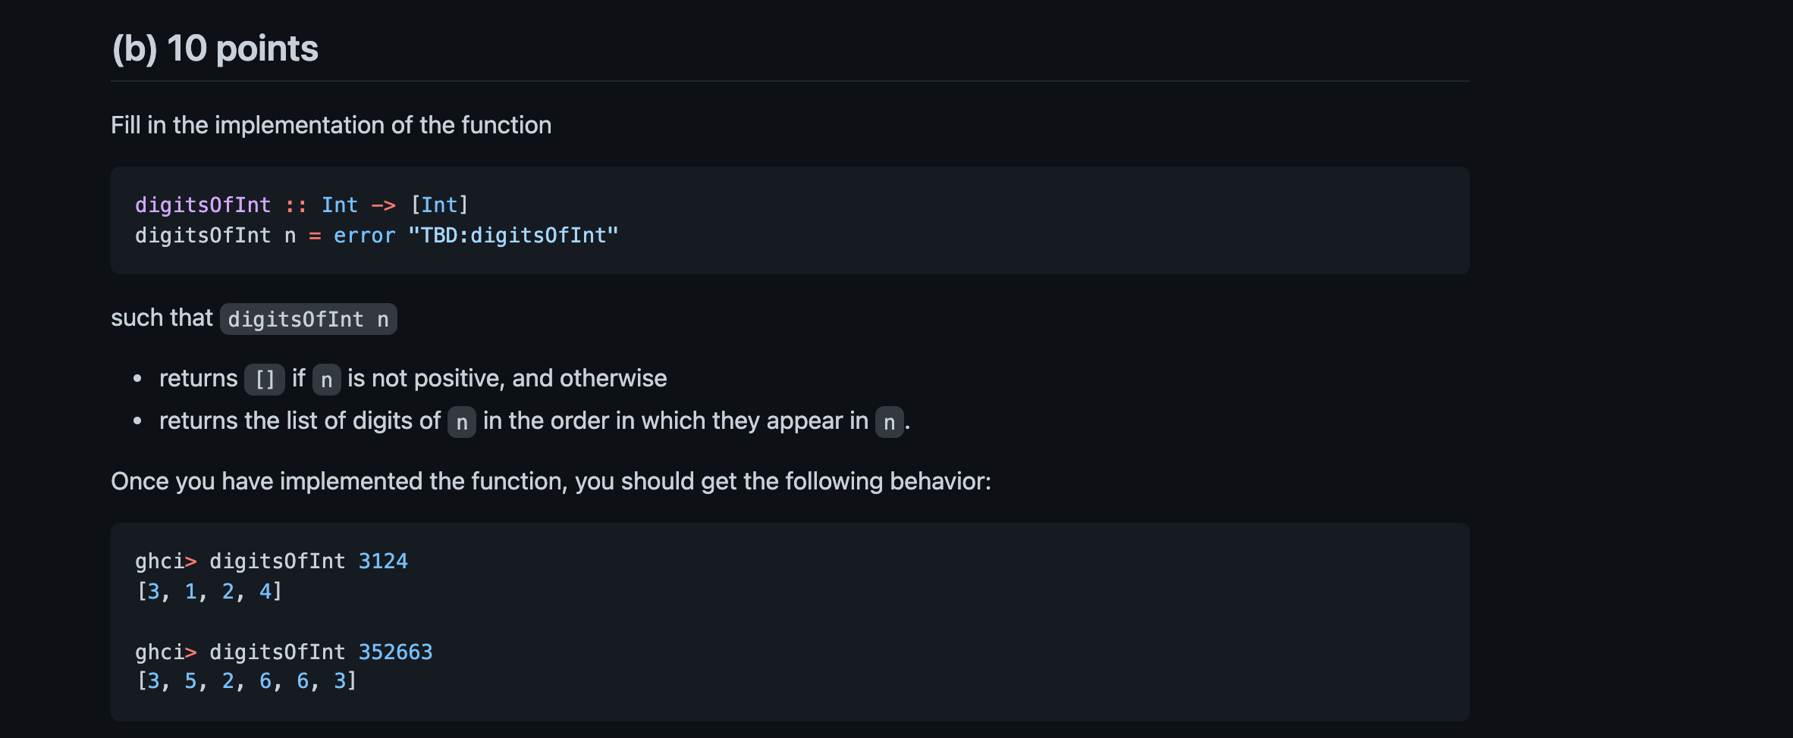Click the [Int] return type in signature
1793x738 pixels.
[439, 205]
